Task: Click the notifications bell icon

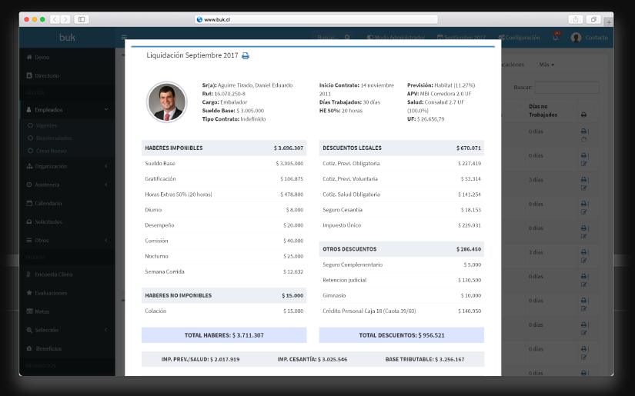Action: (x=556, y=37)
